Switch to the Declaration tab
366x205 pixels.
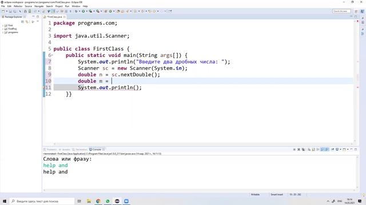click(79, 149)
